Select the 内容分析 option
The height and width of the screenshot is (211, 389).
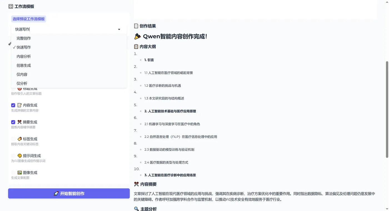[x=24, y=56]
